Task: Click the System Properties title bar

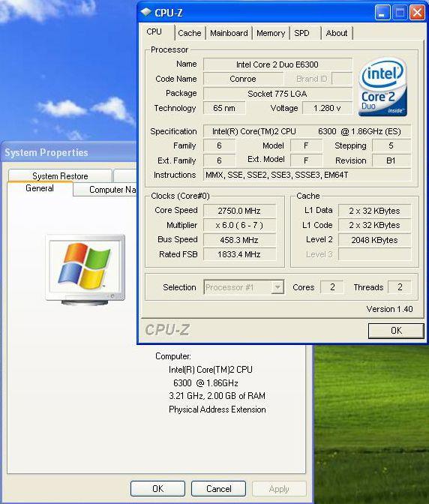Action: [x=69, y=152]
